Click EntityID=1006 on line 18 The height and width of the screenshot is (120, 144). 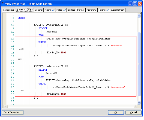point(56,53)
